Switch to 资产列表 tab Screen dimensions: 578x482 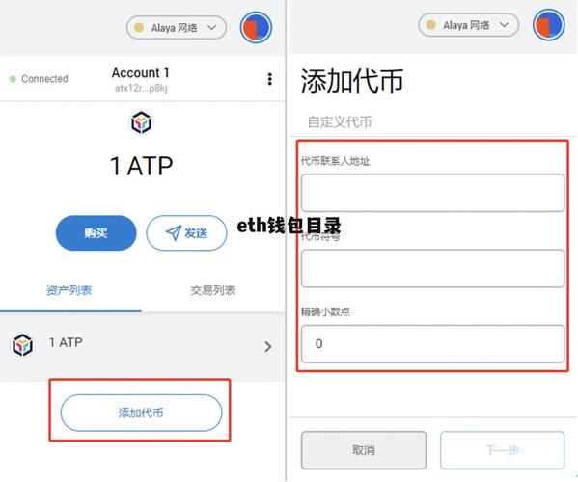click(69, 290)
